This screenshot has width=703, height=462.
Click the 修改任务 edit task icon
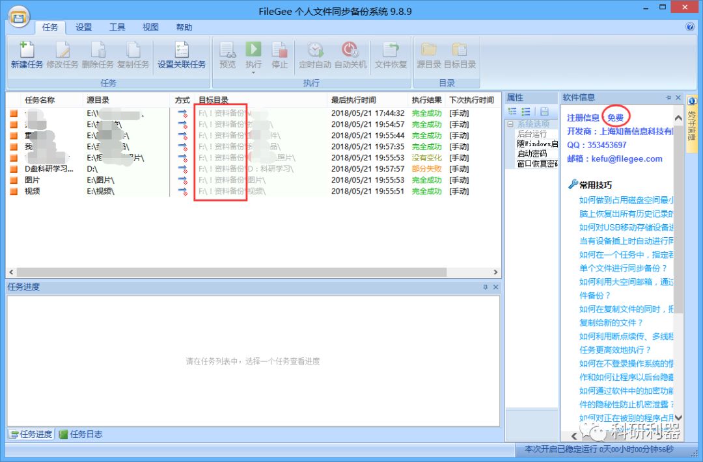coord(62,49)
